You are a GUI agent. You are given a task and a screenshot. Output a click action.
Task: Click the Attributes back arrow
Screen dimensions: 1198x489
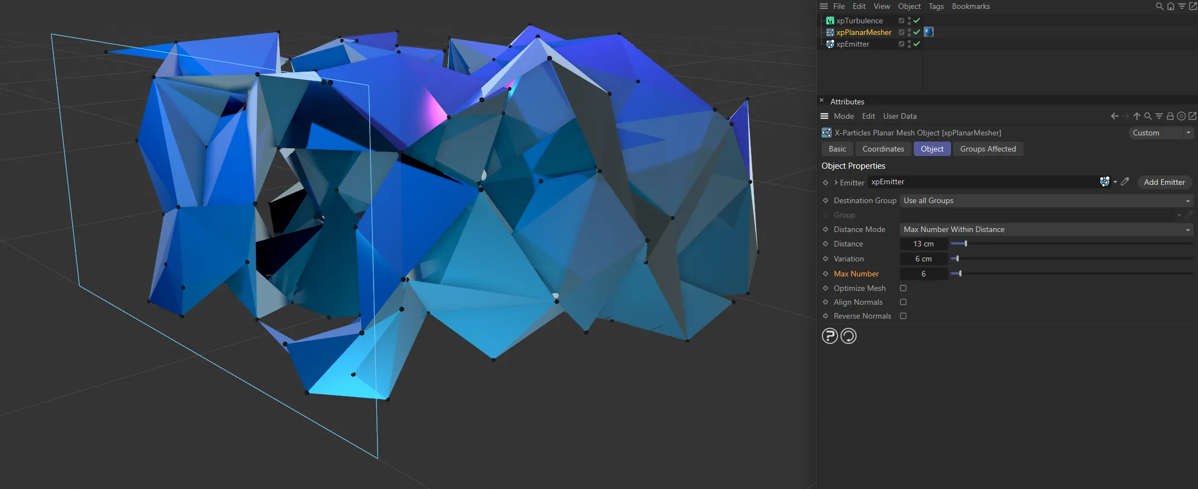pyautogui.click(x=1114, y=116)
